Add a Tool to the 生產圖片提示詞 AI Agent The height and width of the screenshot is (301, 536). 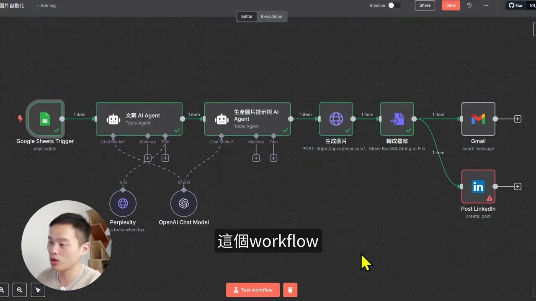point(273,158)
